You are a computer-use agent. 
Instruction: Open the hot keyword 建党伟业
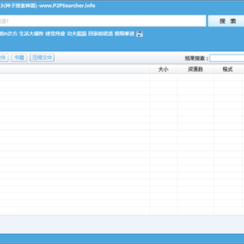click(56, 34)
